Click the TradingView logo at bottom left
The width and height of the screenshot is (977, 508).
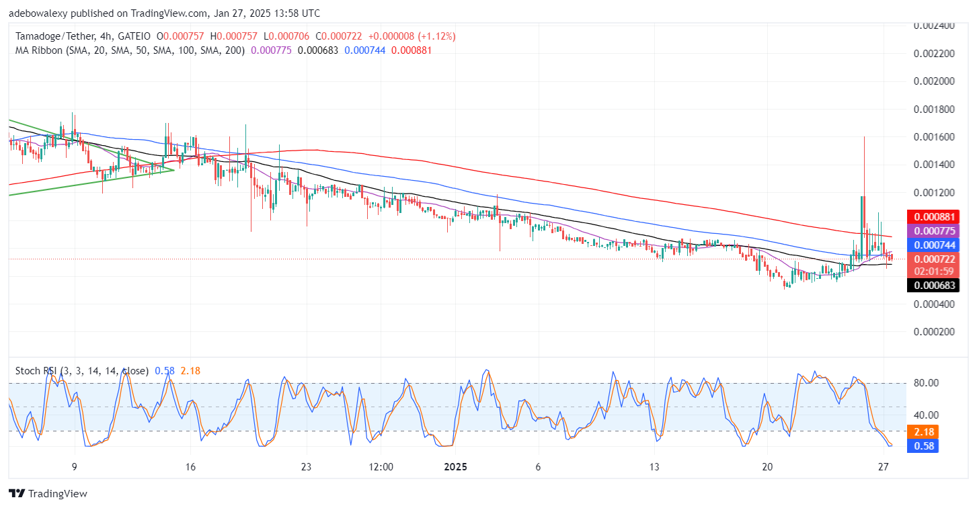48,493
